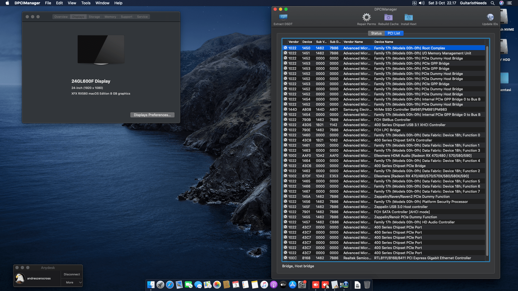518x291 pixels.
Task: Click the Spotlight search icon in the menu bar
Action: pos(493,3)
